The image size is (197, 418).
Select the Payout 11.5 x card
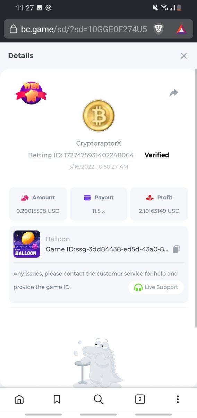(x=98, y=204)
